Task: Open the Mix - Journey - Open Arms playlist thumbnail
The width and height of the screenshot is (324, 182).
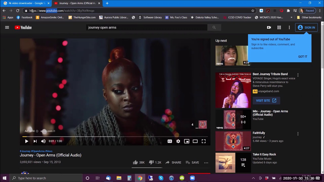Action: click(x=233, y=120)
